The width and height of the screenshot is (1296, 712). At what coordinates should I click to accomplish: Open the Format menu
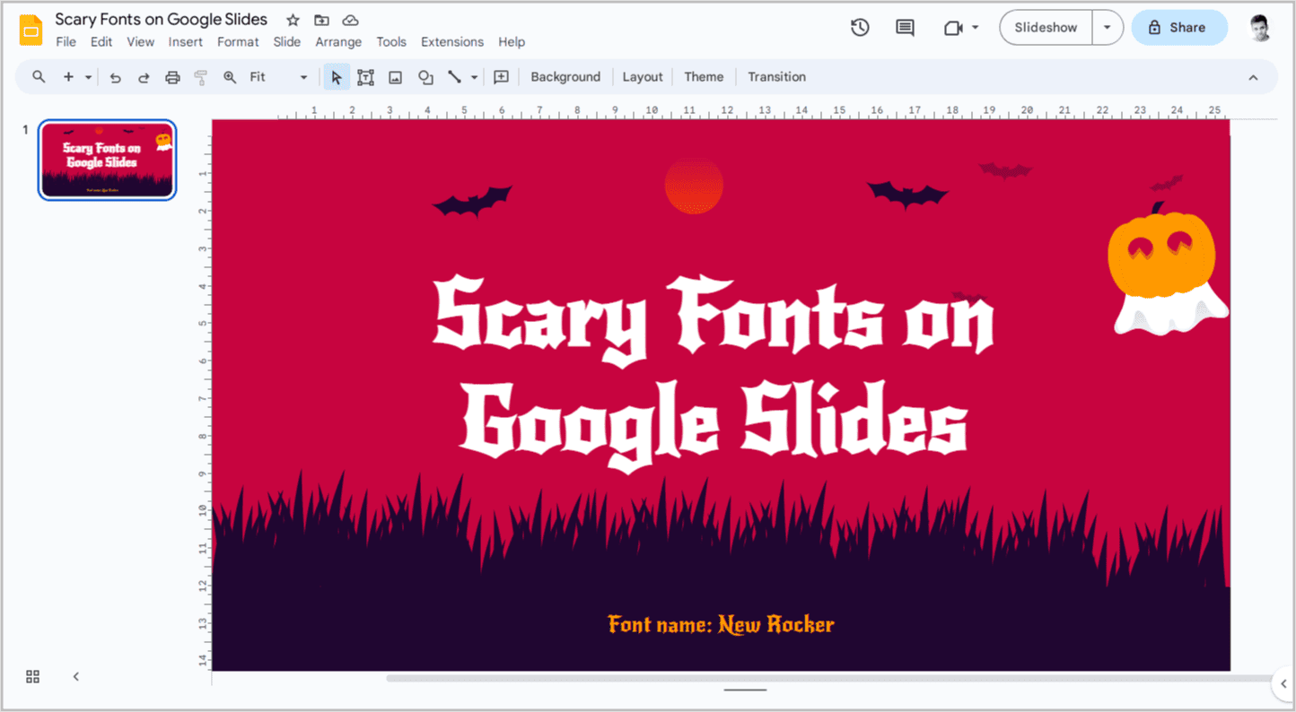click(238, 42)
